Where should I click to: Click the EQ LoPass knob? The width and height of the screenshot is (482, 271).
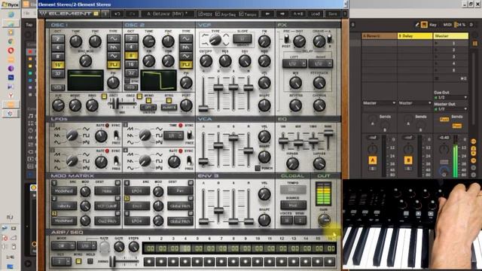pyautogui.click(x=319, y=164)
